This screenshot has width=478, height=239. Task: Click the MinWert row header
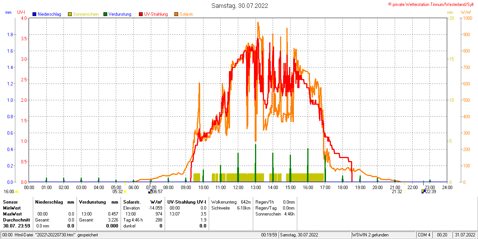pyautogui.click(x=12, y=208)
